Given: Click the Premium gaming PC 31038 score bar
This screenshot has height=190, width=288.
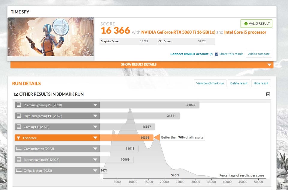Looking at the screenshot, I should (149, 105).
